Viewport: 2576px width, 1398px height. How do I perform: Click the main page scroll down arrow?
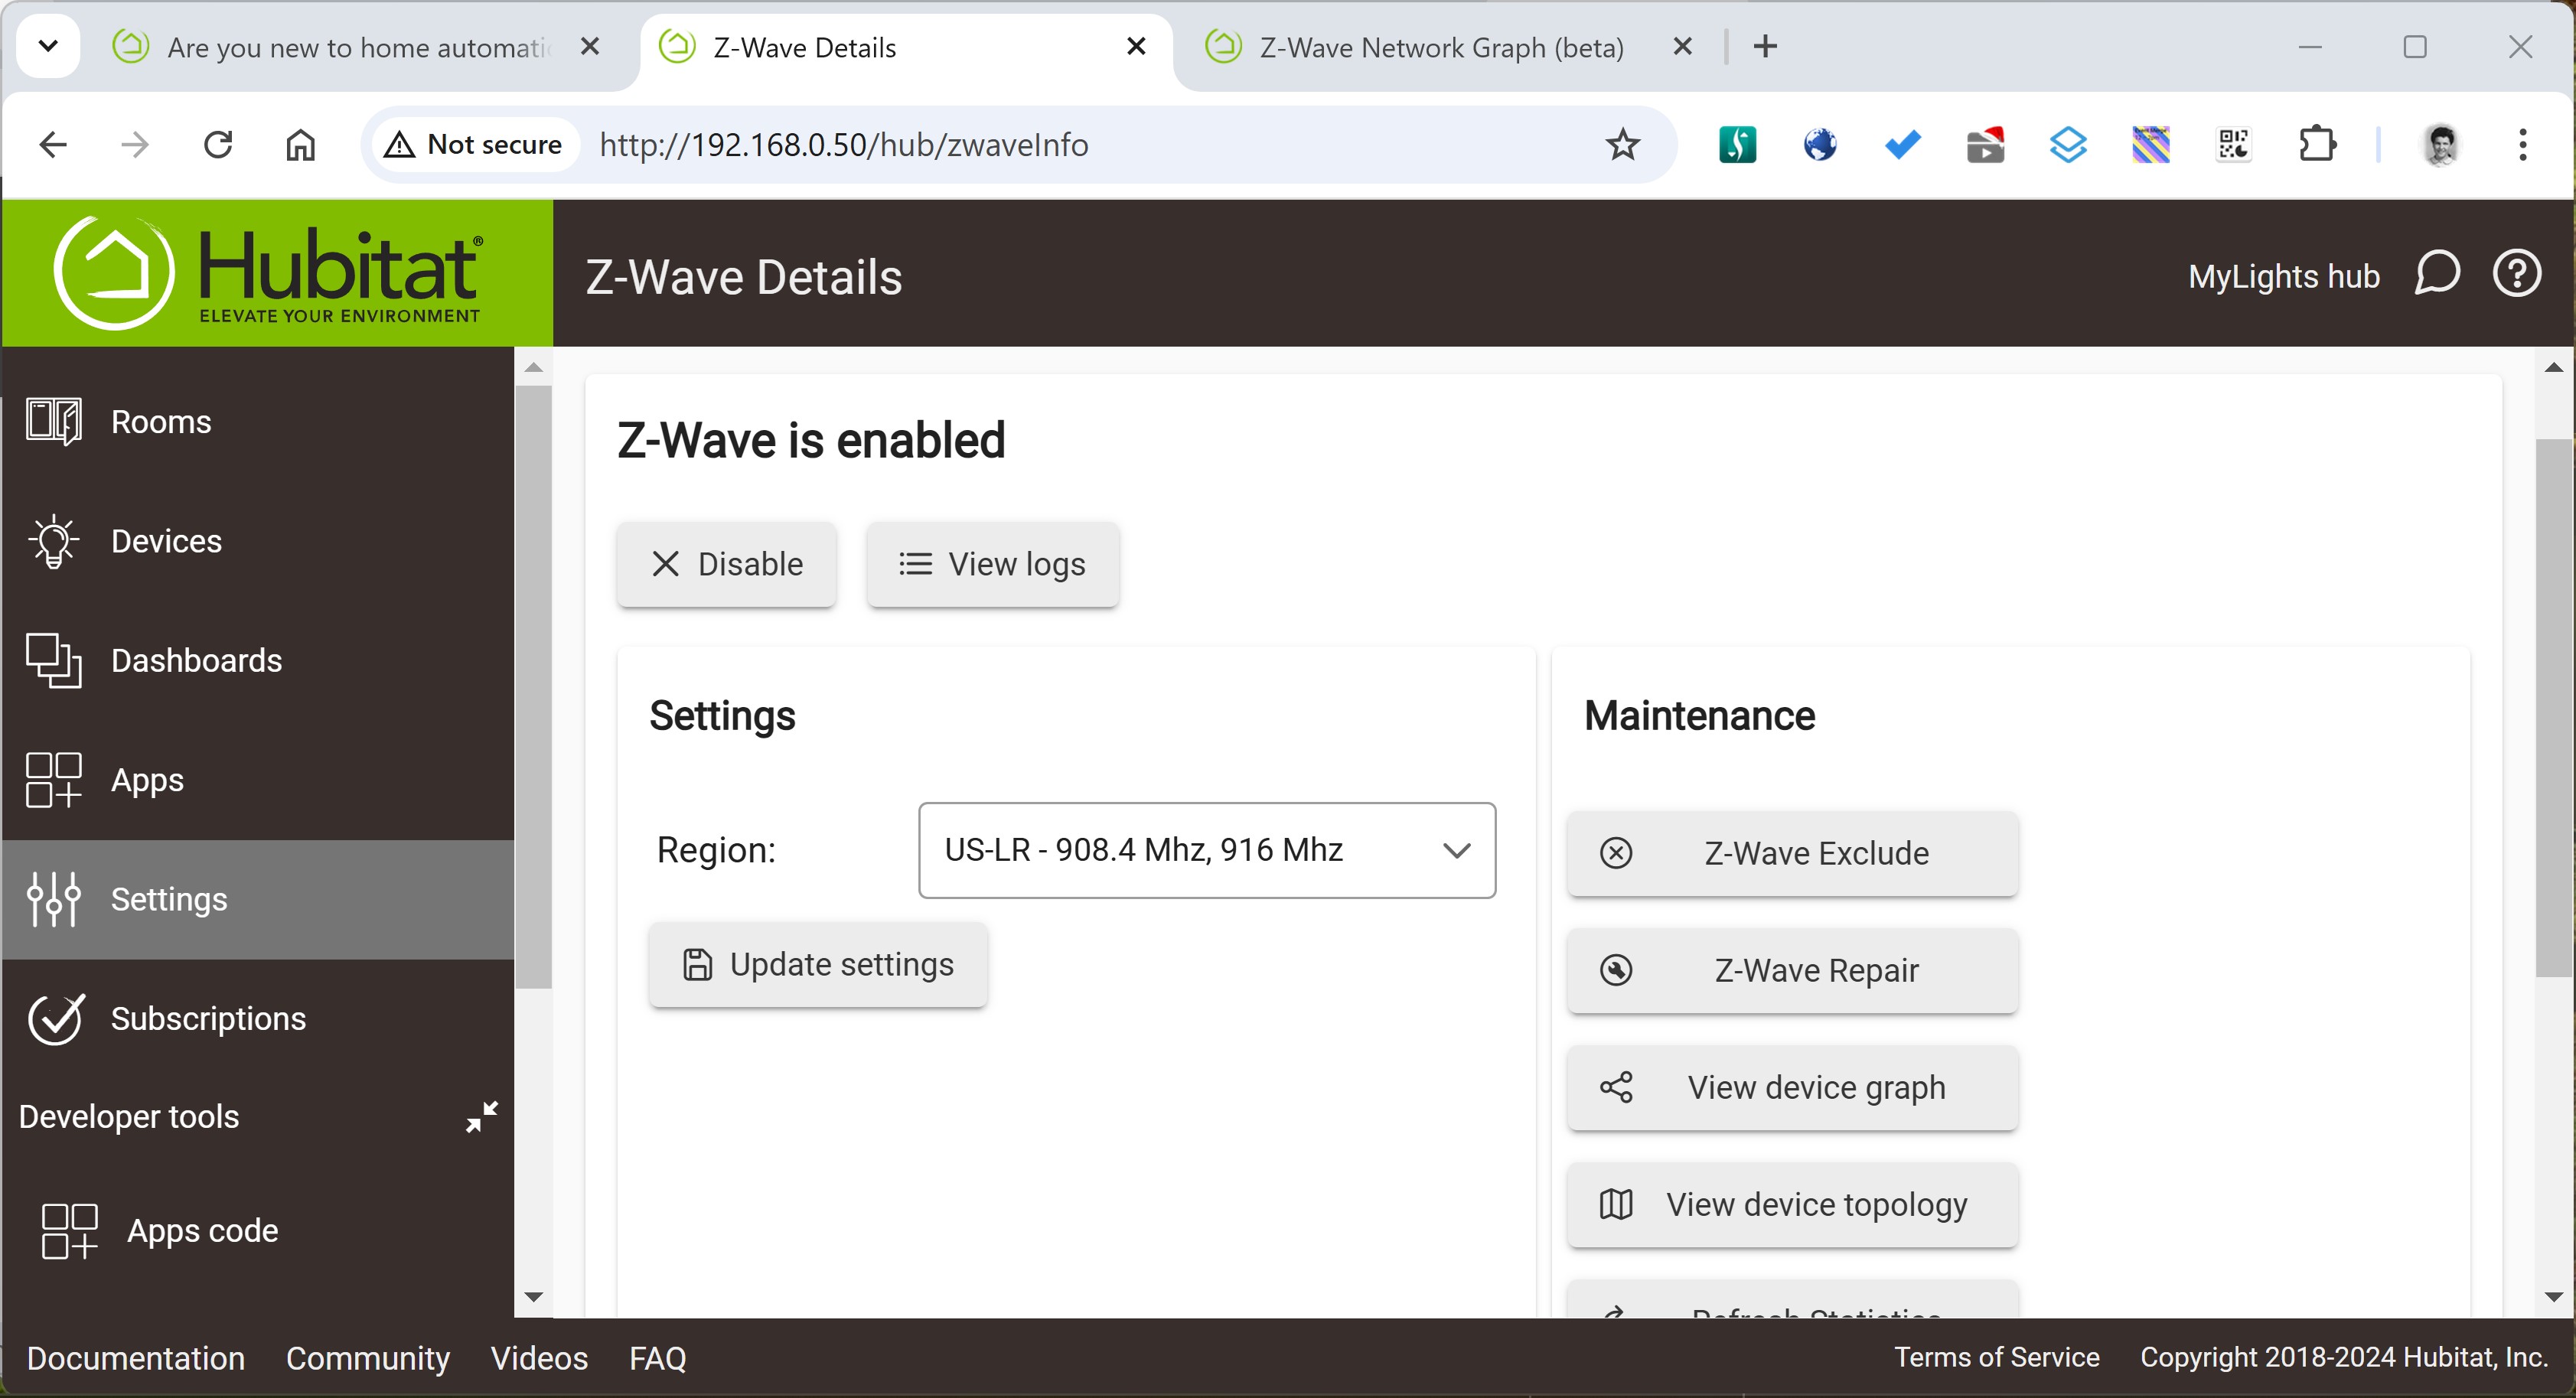(2554, 1297)
